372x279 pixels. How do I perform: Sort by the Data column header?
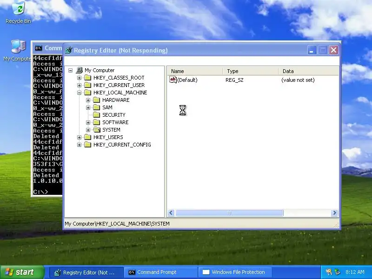[308, 71]
